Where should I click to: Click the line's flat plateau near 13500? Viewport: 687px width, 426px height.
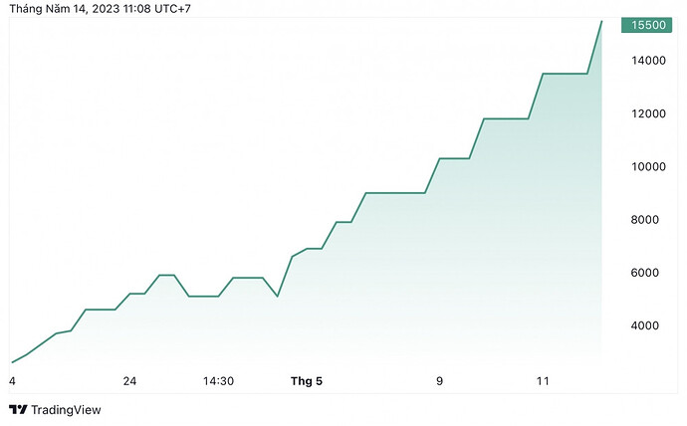565,74
